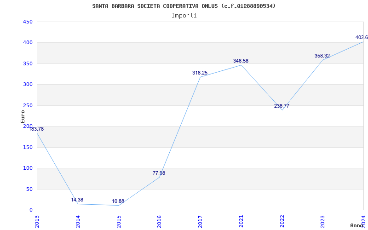
Task: Click the 346.58 data label
Action: coord(241,61)
